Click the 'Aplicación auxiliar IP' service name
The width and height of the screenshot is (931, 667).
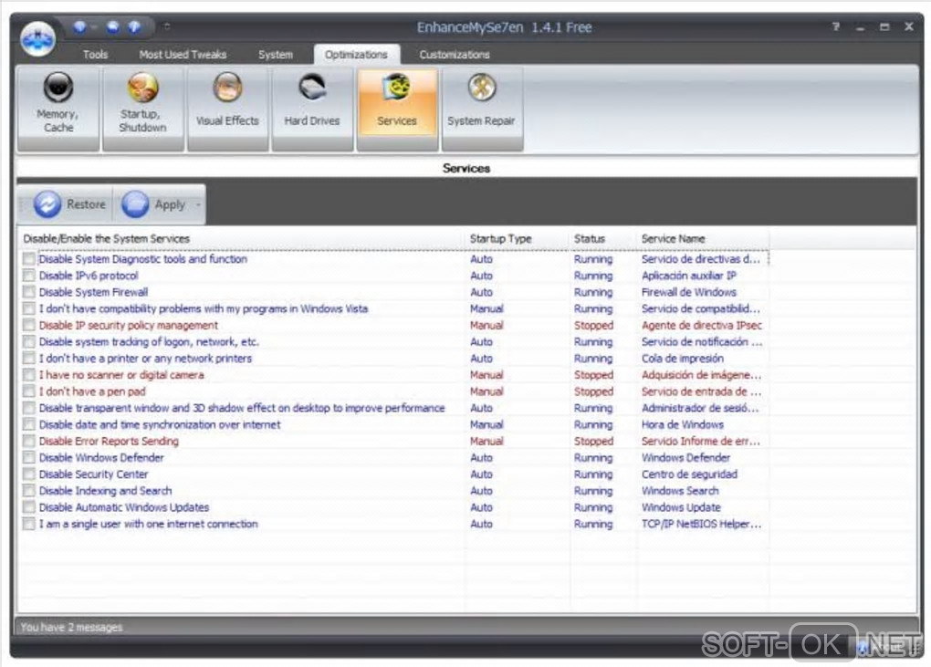[x=689, y=276]
